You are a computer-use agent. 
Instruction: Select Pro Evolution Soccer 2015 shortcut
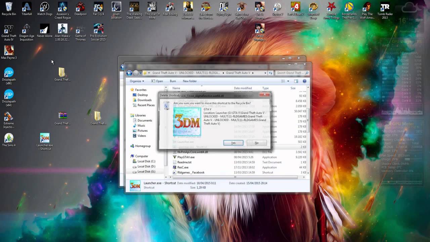pyautogui.click(x=98, y=33)
